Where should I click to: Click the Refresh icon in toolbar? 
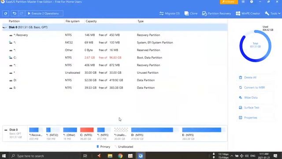tap(6, 14)
